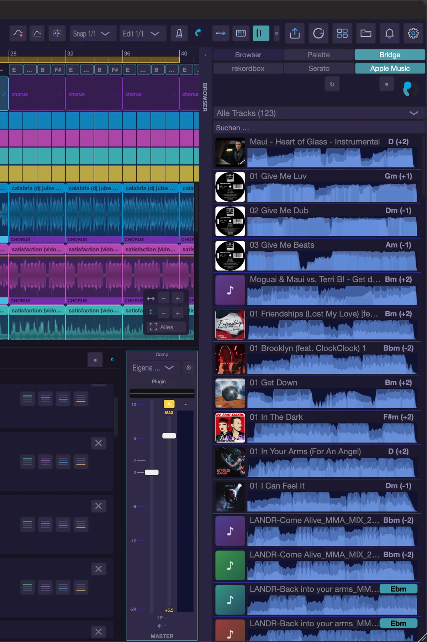This screenshot has width=427, height=642.
Task: Toggle the piano keyboard view
Action: click(x=241, y=33)
